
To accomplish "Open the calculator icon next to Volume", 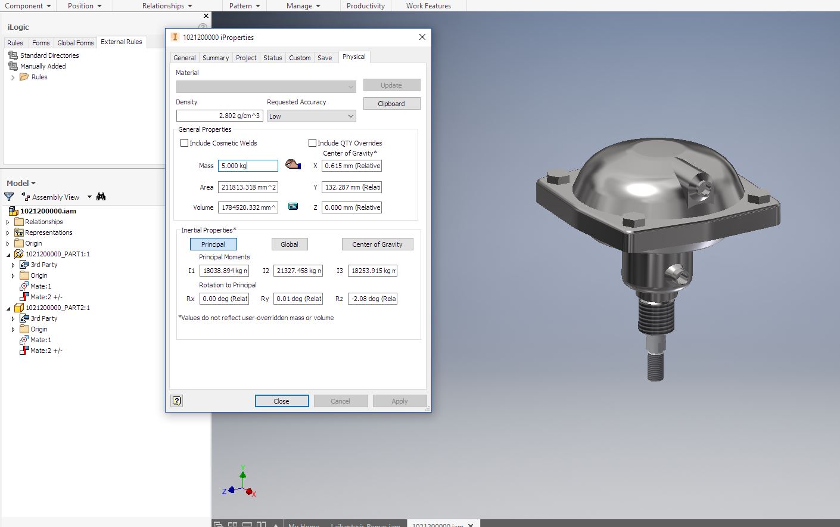I will 293,206.
